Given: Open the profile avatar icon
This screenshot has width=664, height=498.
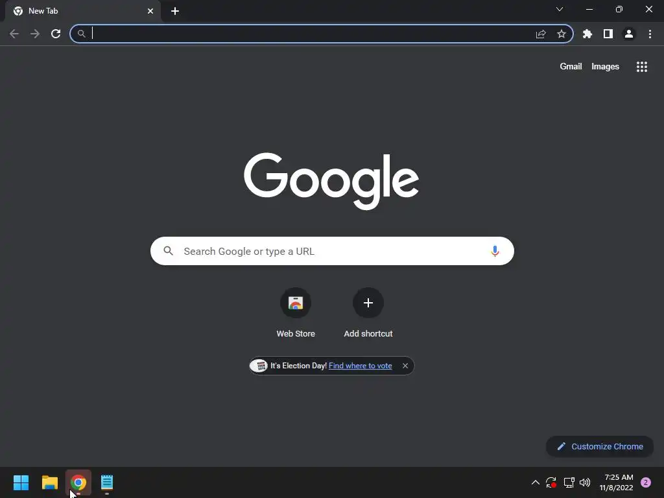Looking at the screenshot, I should click(629, 34).
